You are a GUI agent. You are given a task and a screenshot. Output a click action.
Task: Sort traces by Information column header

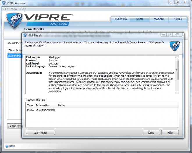(x=43, y=105)
